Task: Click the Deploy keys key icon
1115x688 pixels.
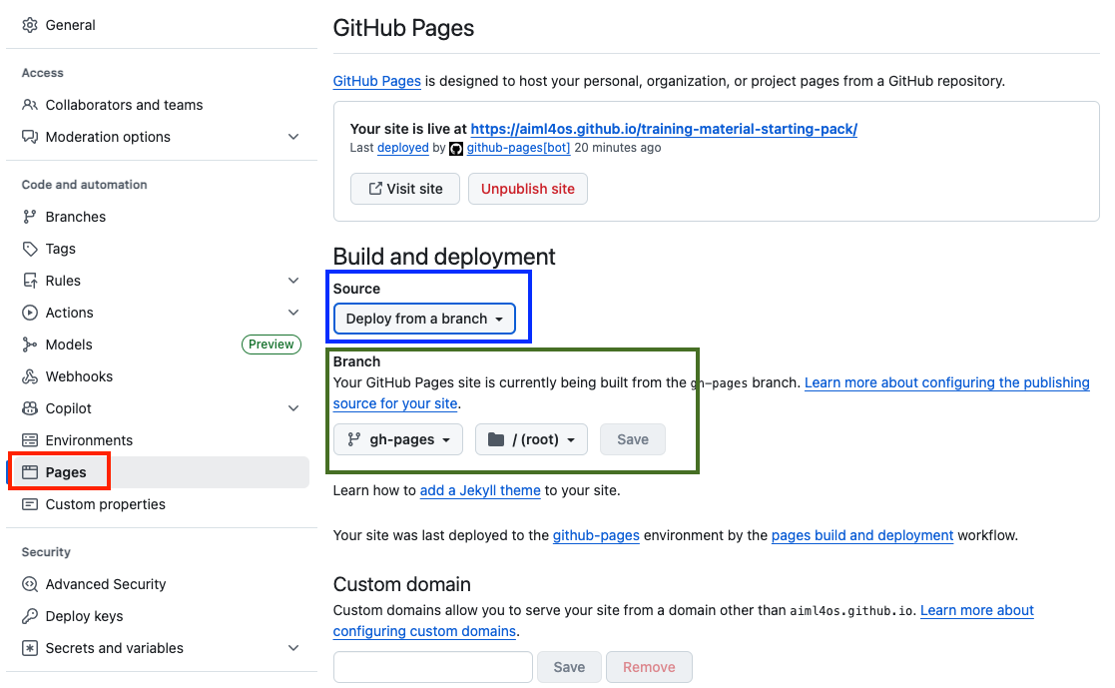Action: coord(30,616)
